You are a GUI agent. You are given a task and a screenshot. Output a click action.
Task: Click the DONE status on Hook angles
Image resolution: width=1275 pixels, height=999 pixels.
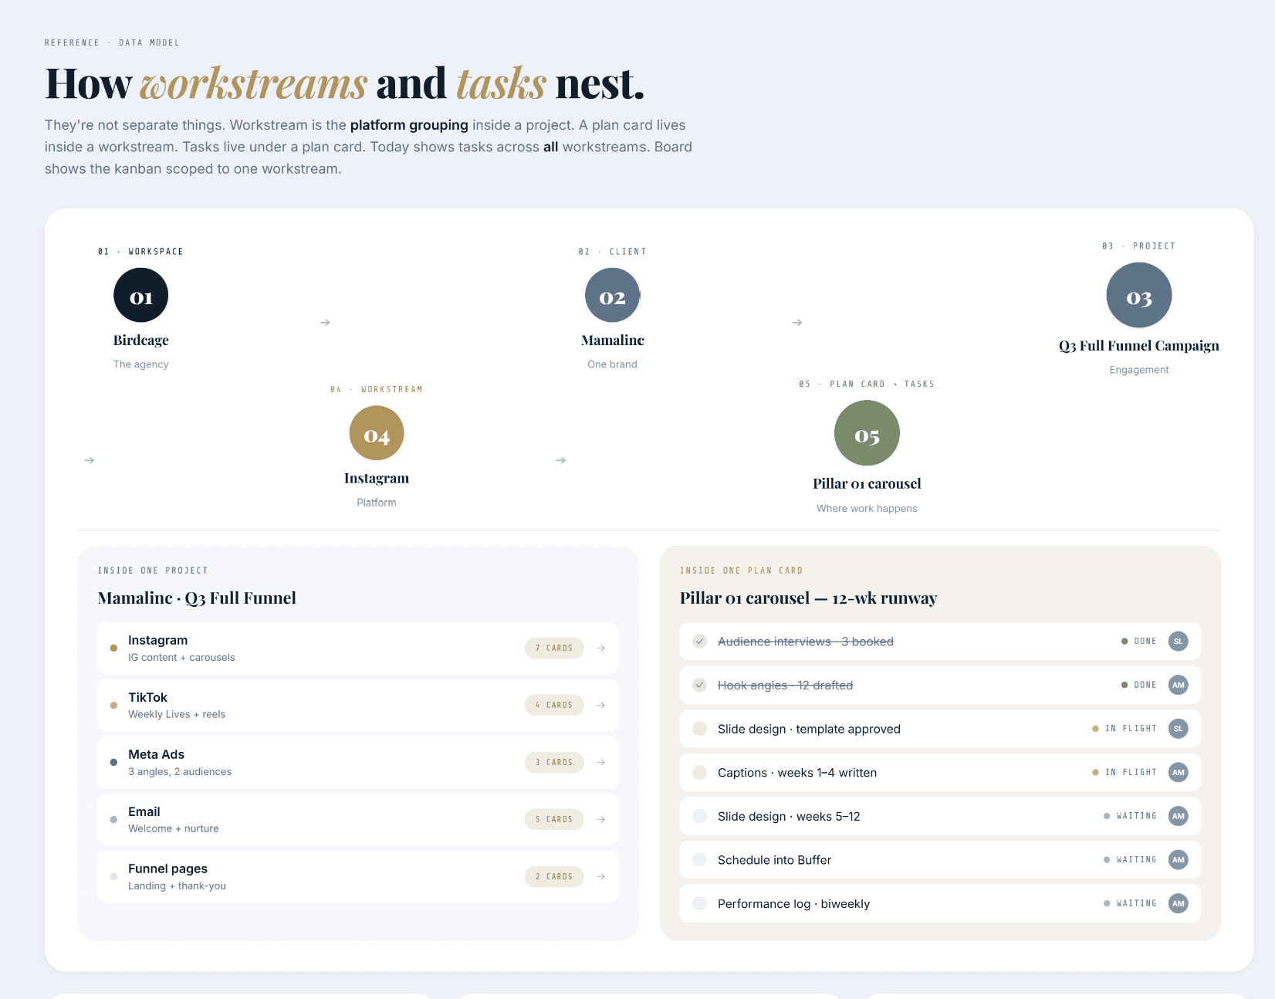(1138, 685)
